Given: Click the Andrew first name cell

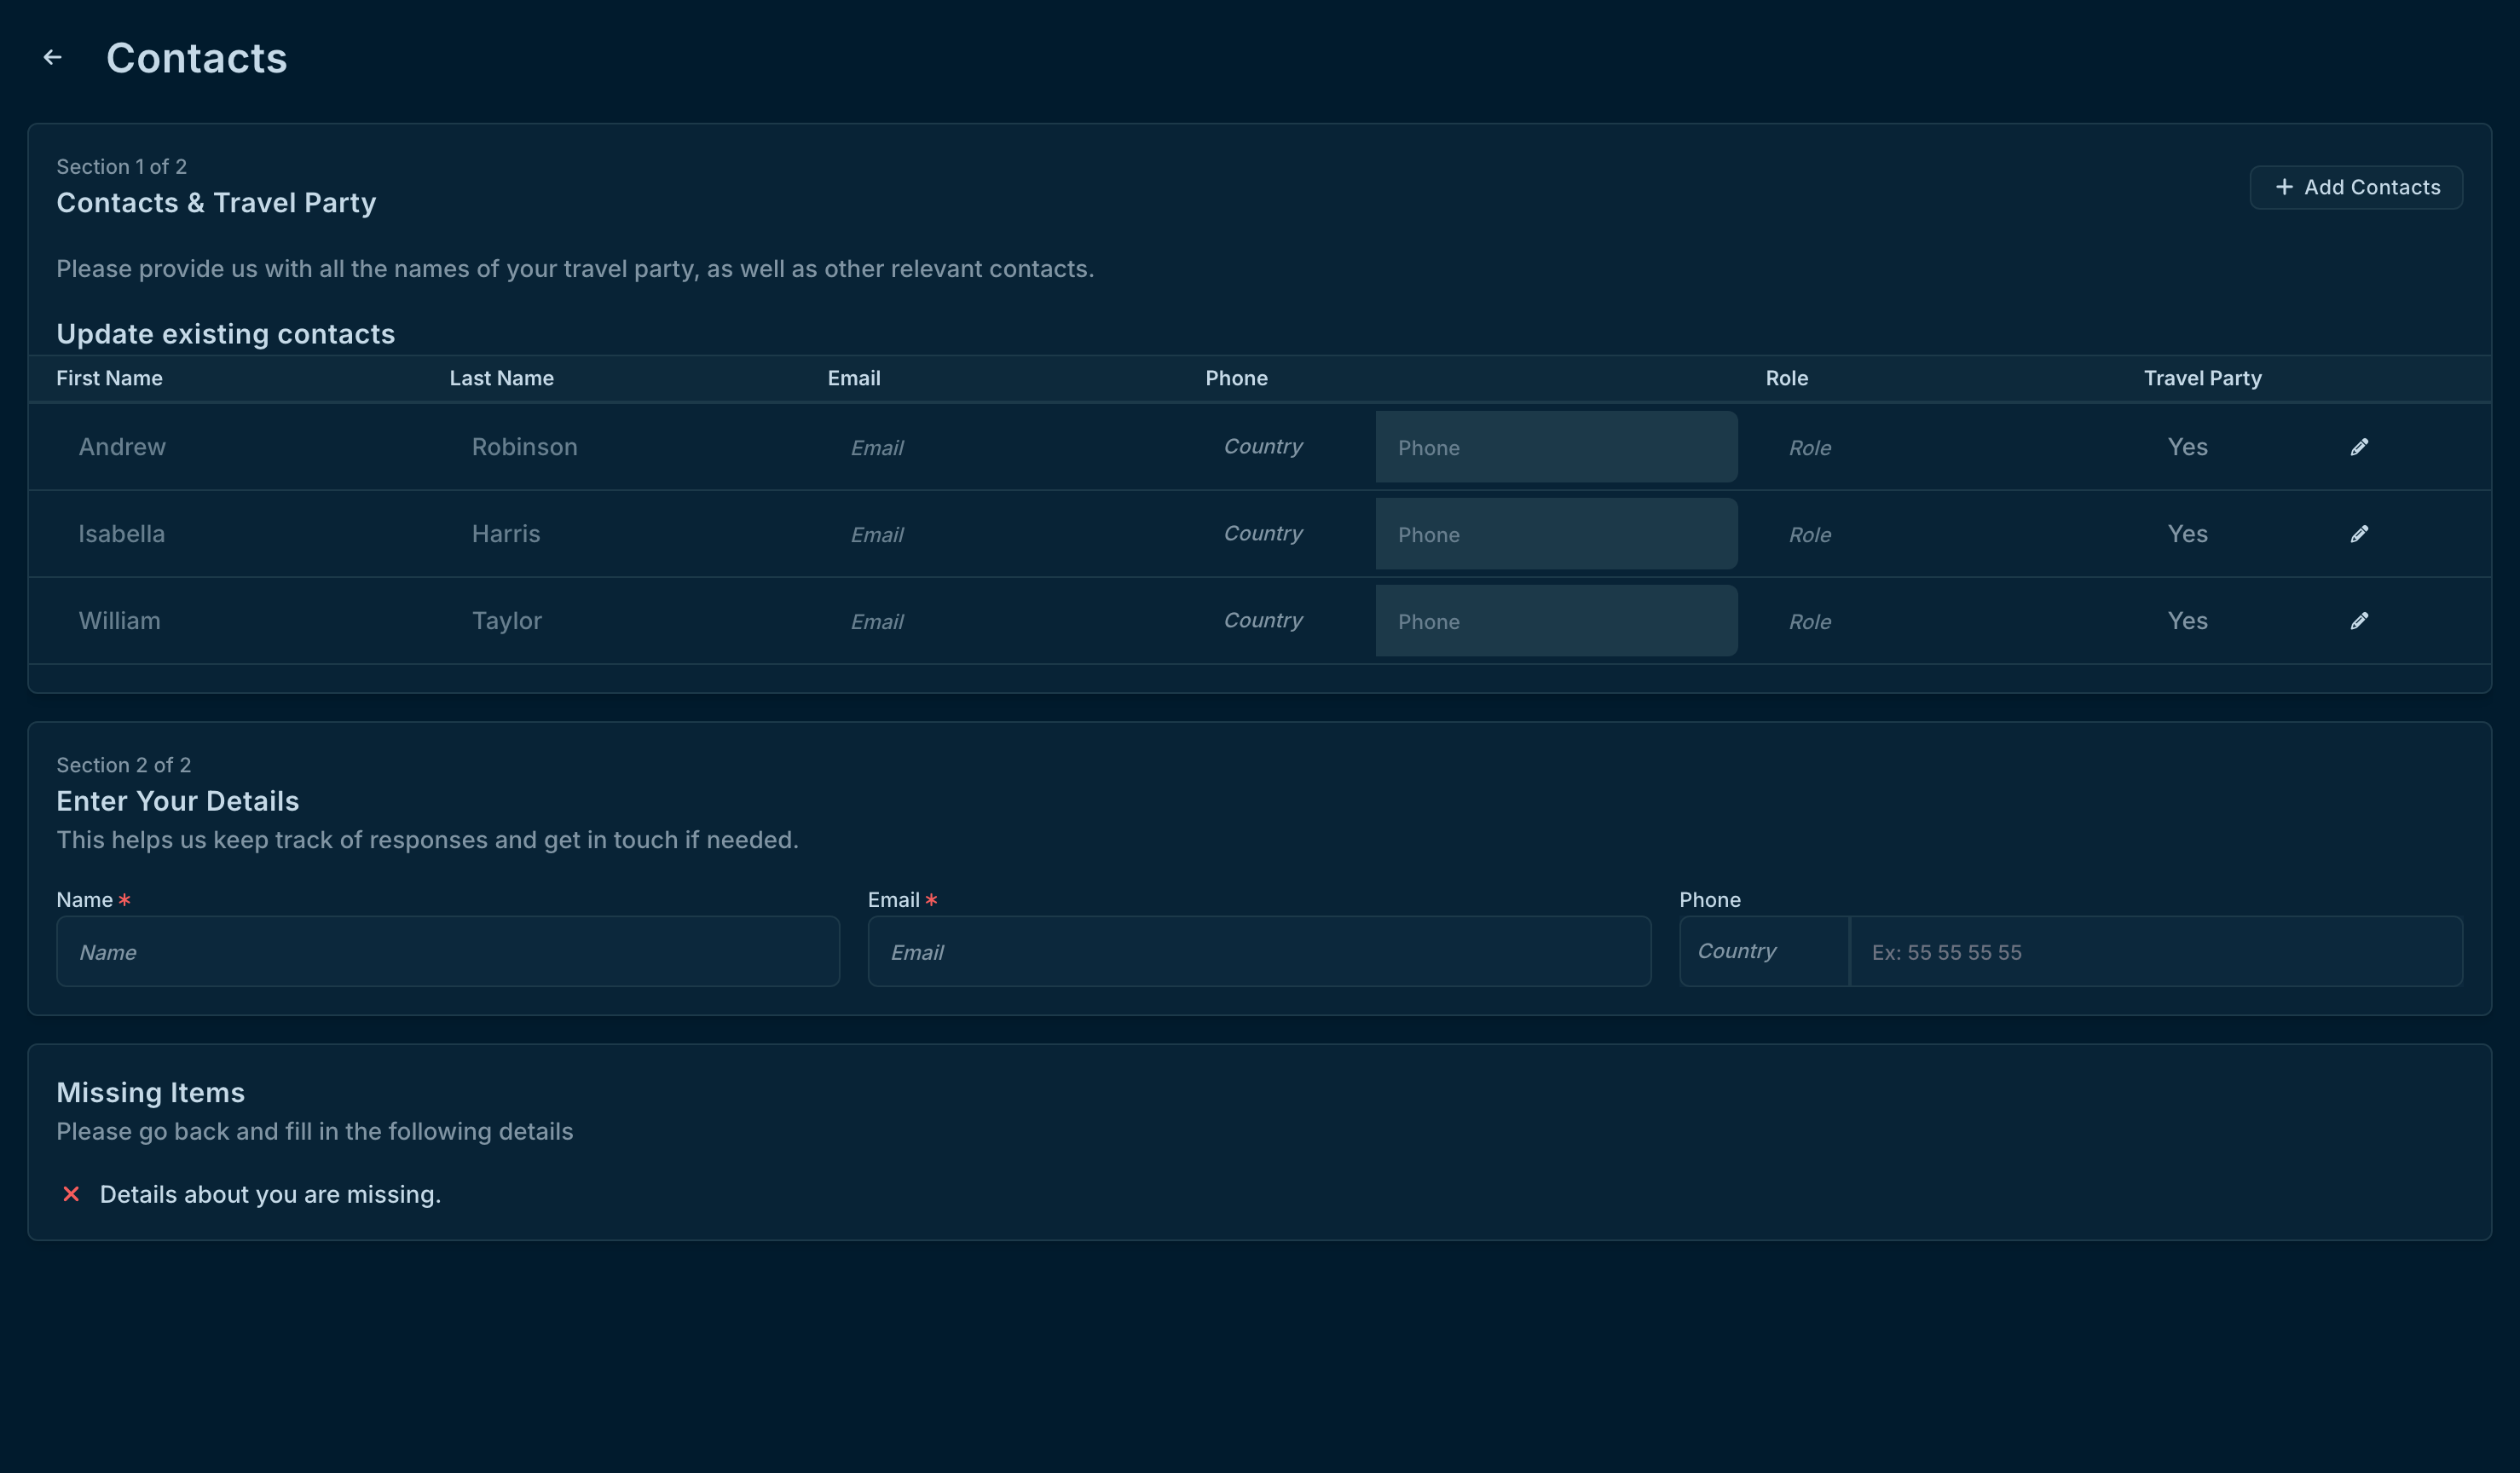Looking at the screenshot, I should coord(122,447).
